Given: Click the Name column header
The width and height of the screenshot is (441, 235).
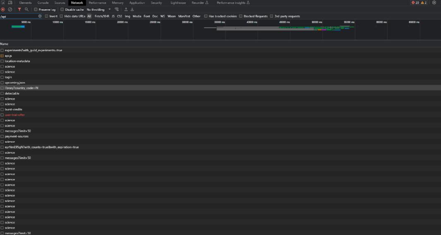Looking at the screenshot, I should click(4, 44).
